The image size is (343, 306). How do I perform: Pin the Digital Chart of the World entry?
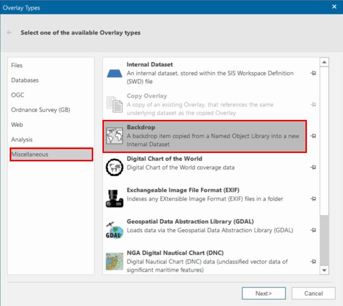pos(313,167)
